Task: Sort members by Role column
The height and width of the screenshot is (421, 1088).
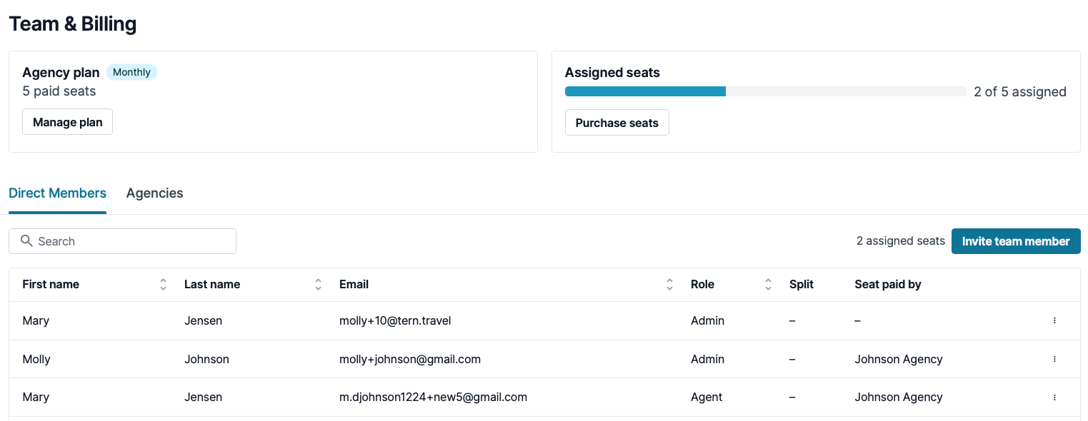Action: coord(768,285)
